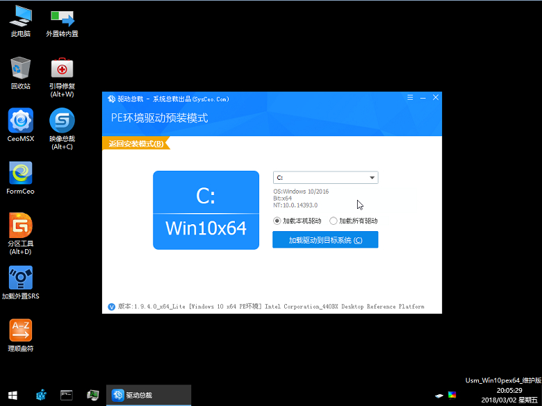Click 加载驱动到目标系统 button
Image resolution: width=542 pixels, height=406 pixels.
[325, 240]
